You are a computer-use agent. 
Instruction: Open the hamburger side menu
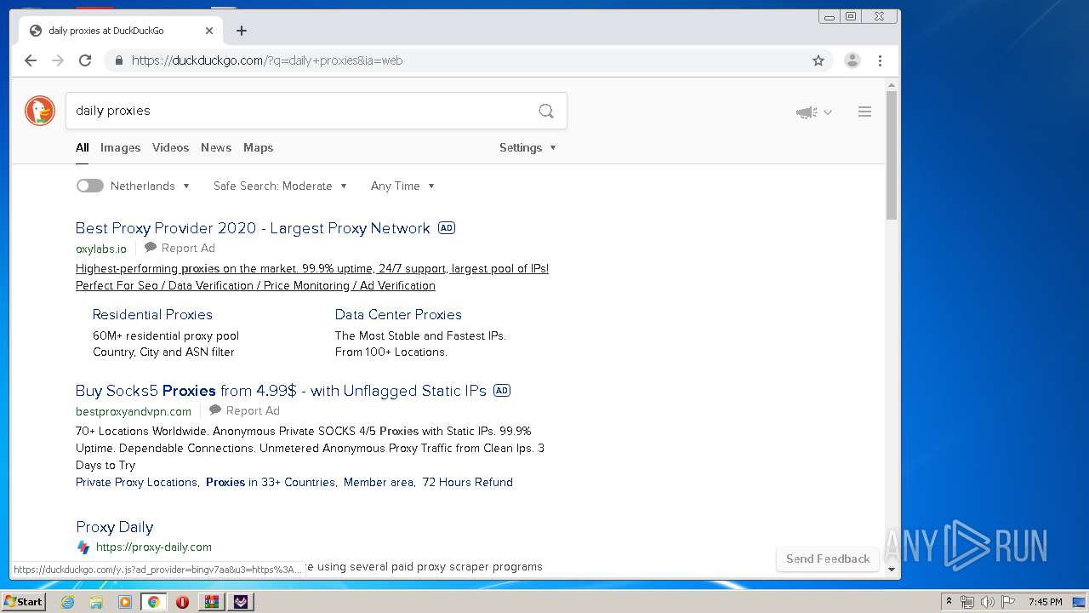tap(864, 112)
